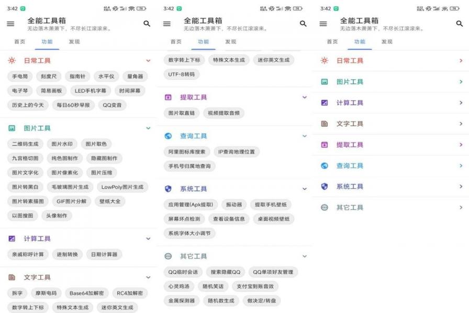The width and height of the screenshot is (469, 313).
Task: Expand the collapsed 日常工具 row with its right arrow
Action: [461, 60]
